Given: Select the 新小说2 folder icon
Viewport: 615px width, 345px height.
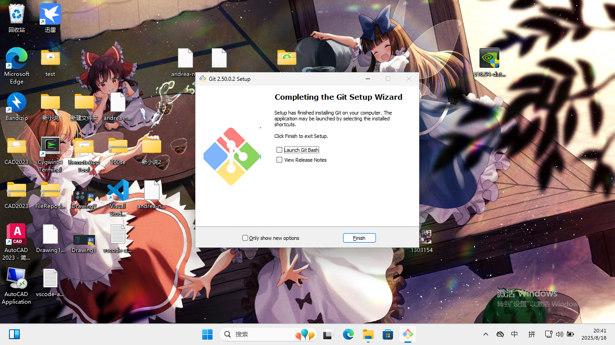Looking at the screenshot, I should click(x=152, y=150).
